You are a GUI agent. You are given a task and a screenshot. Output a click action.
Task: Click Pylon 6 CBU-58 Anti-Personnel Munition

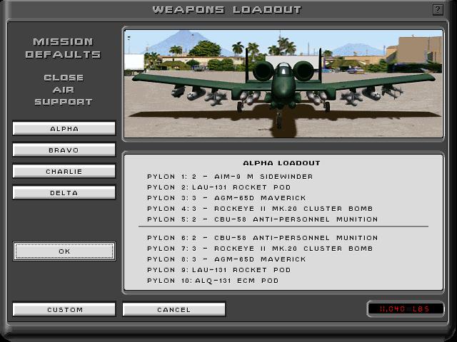coord(262,238)
